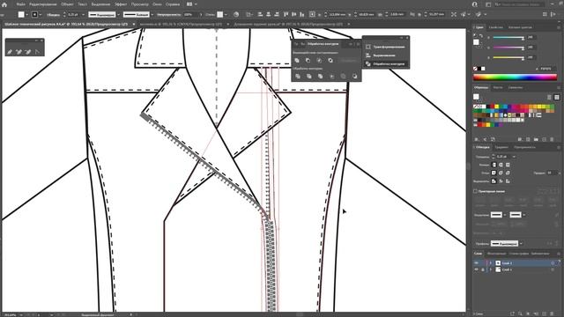Open the stroke Profile dropdown in Stroke panel
This screenshot has height=317, width=564.
pos(521,243)
